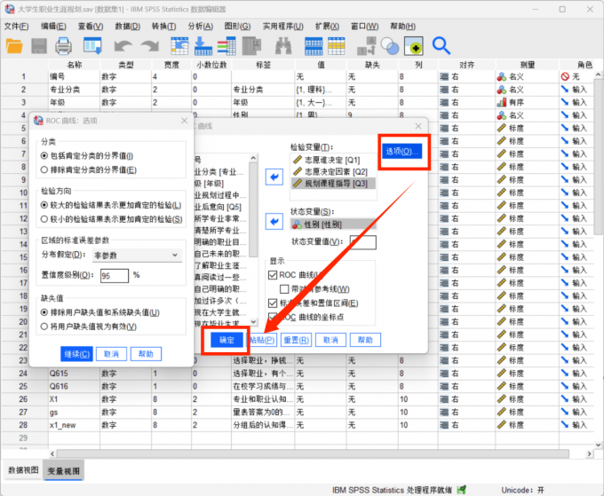Screen dimensions: 604x496
Task: Click role 'none' icon in row 1
Action: (x=565, y=76)
